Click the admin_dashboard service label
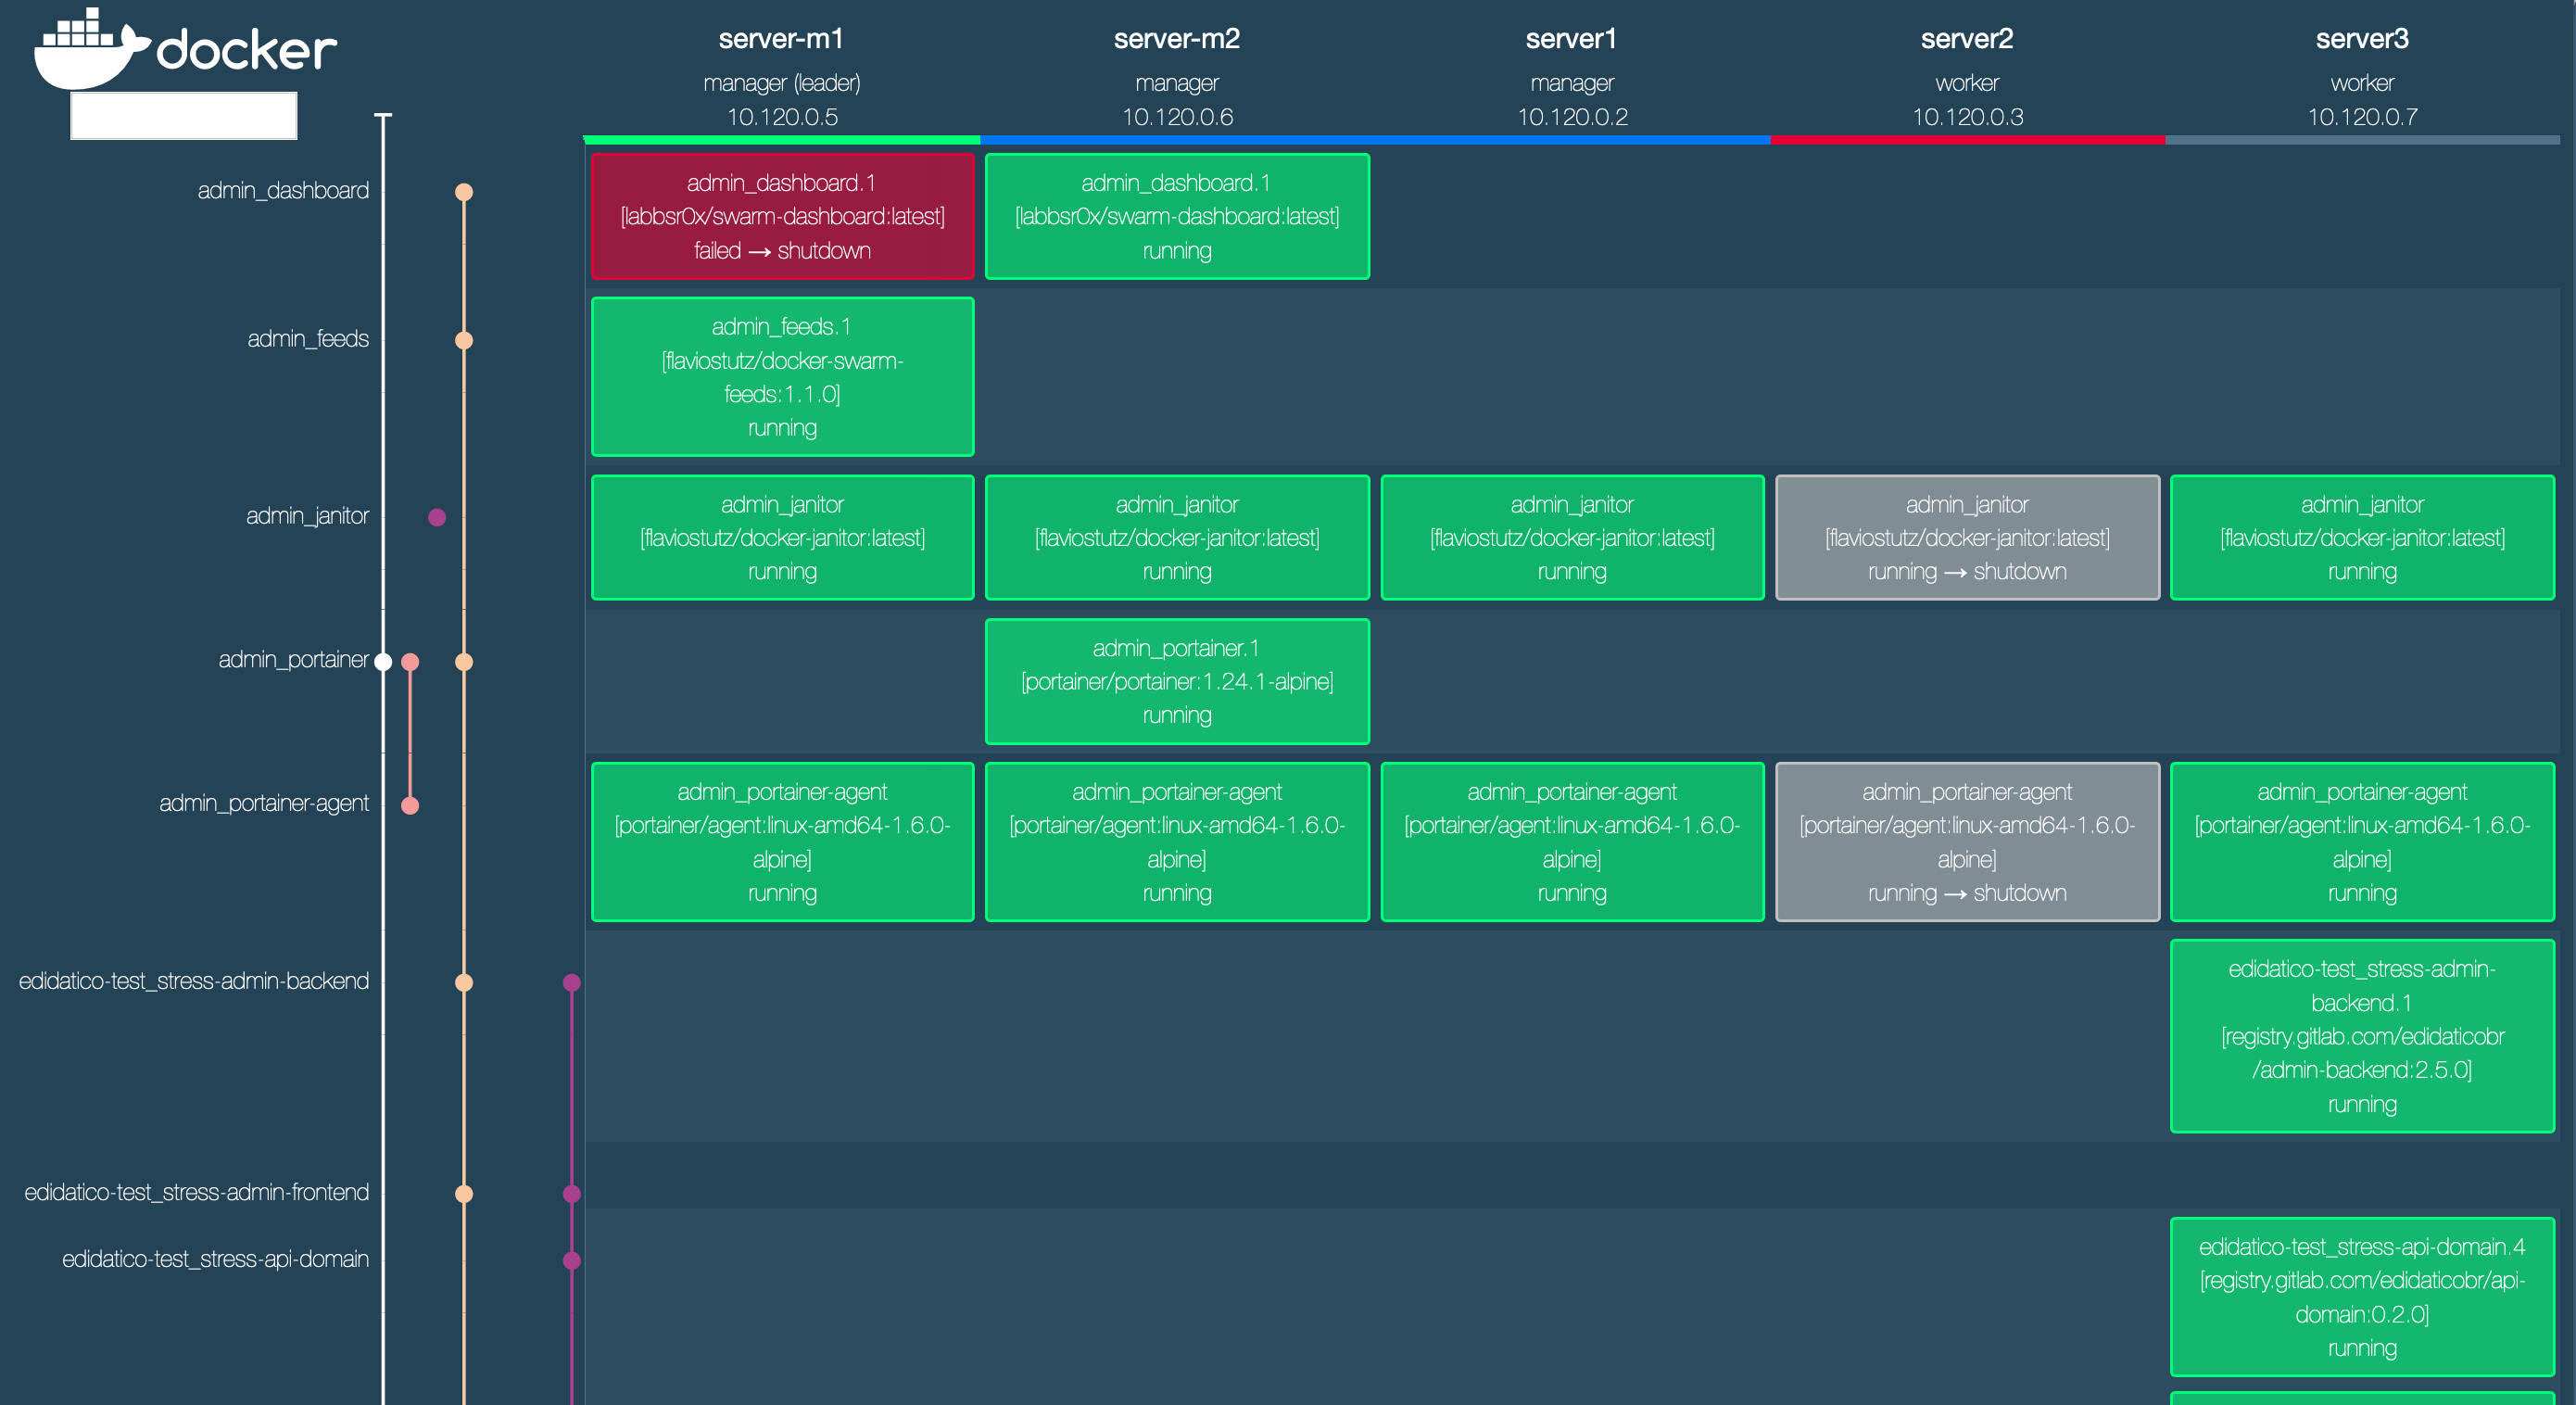The image size is (2576, 1405). coord(283,190)
